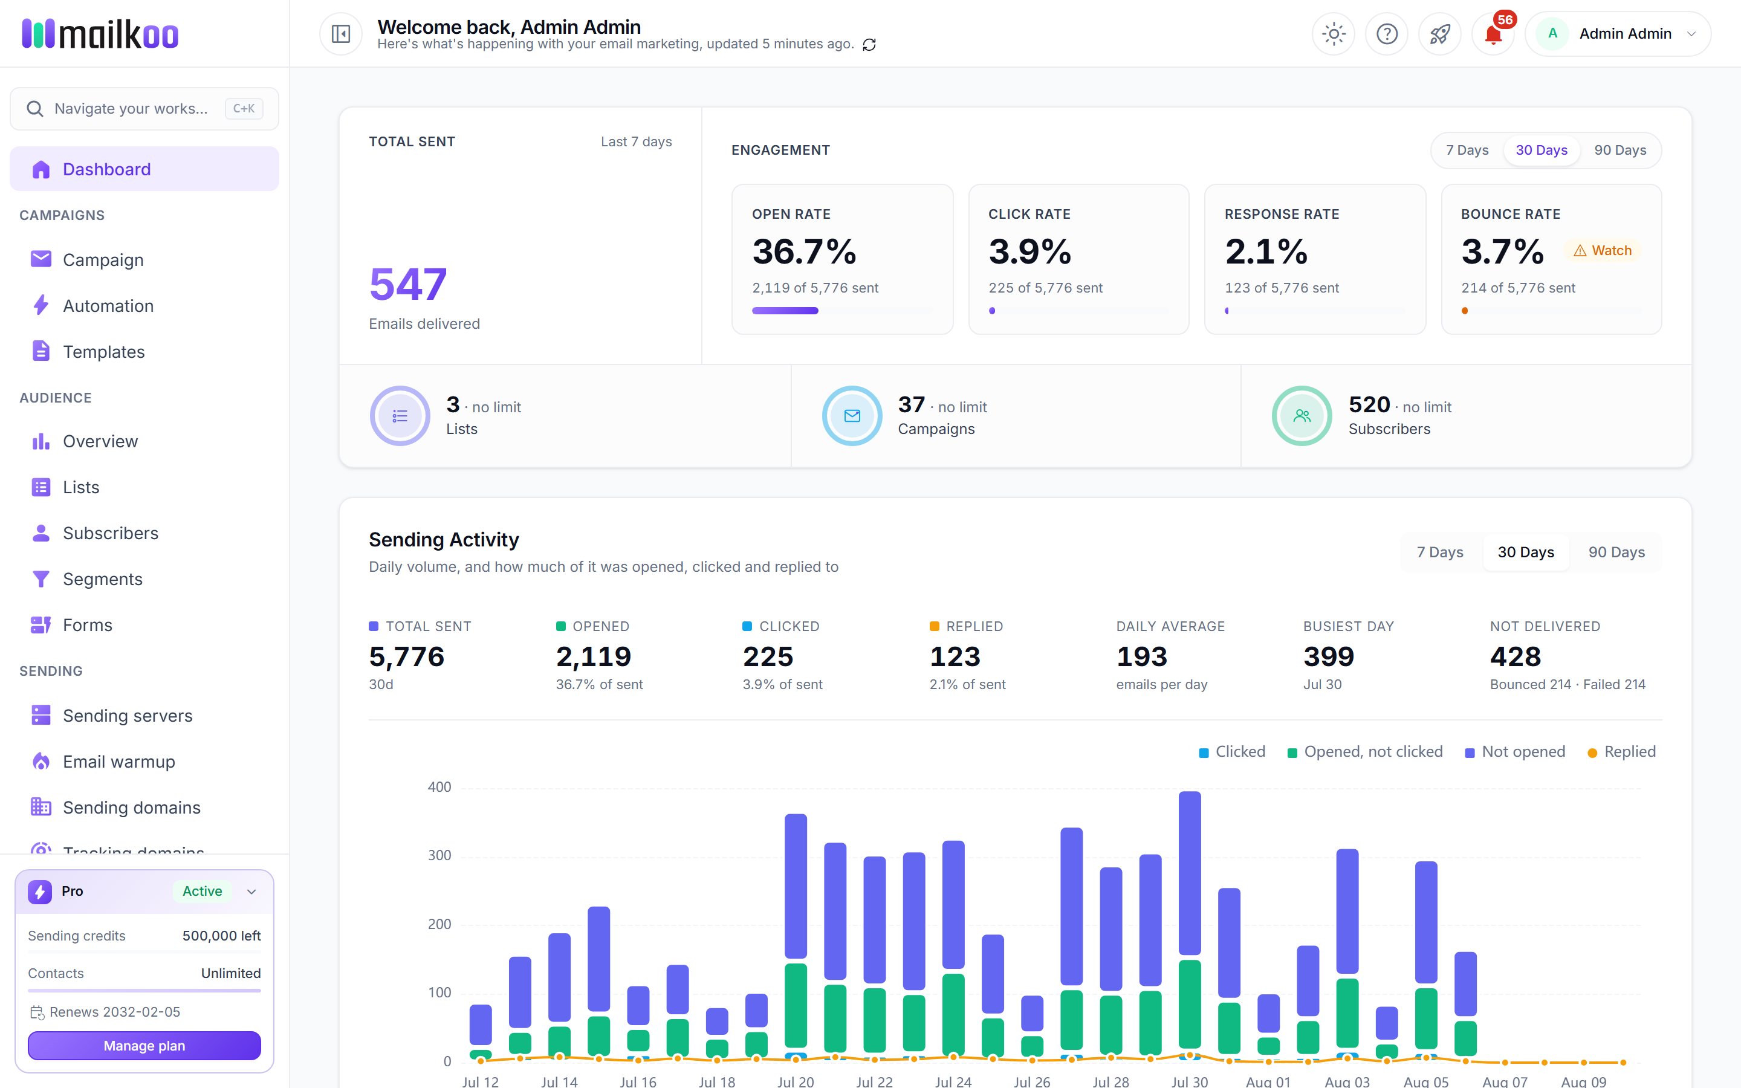The width and height of the screenshot is (1741, 1088).
Task: Toggle Clicked series in chart legend
Action: point(1231,752)
